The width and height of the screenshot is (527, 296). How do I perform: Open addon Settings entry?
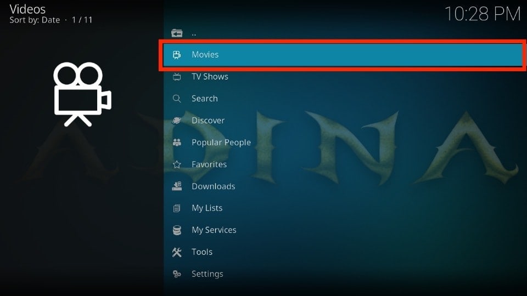point(343,274)
